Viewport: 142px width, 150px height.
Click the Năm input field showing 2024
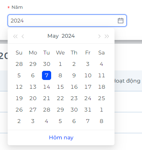click(x=67, y=21)
